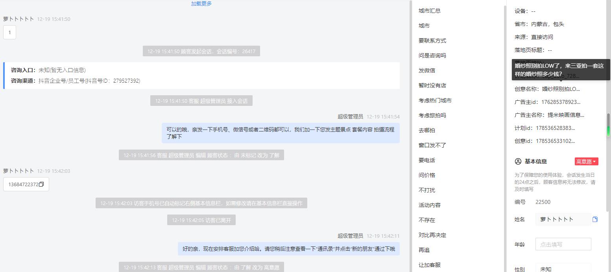Select quick reply 城市汇总

(430, 11)
